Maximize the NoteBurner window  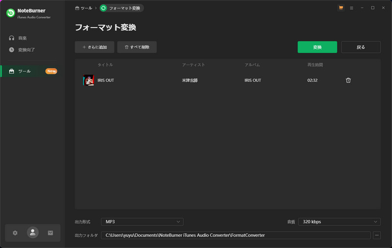[373, 8]
